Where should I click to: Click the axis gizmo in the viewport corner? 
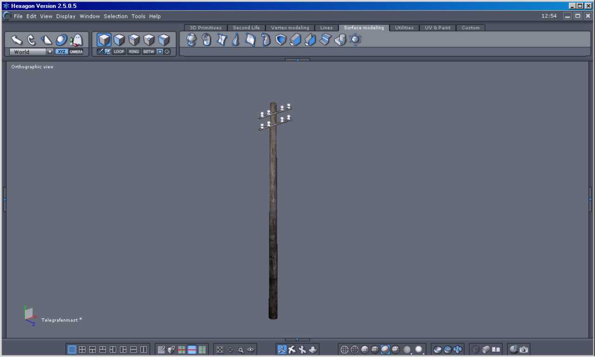pos(30,316)
